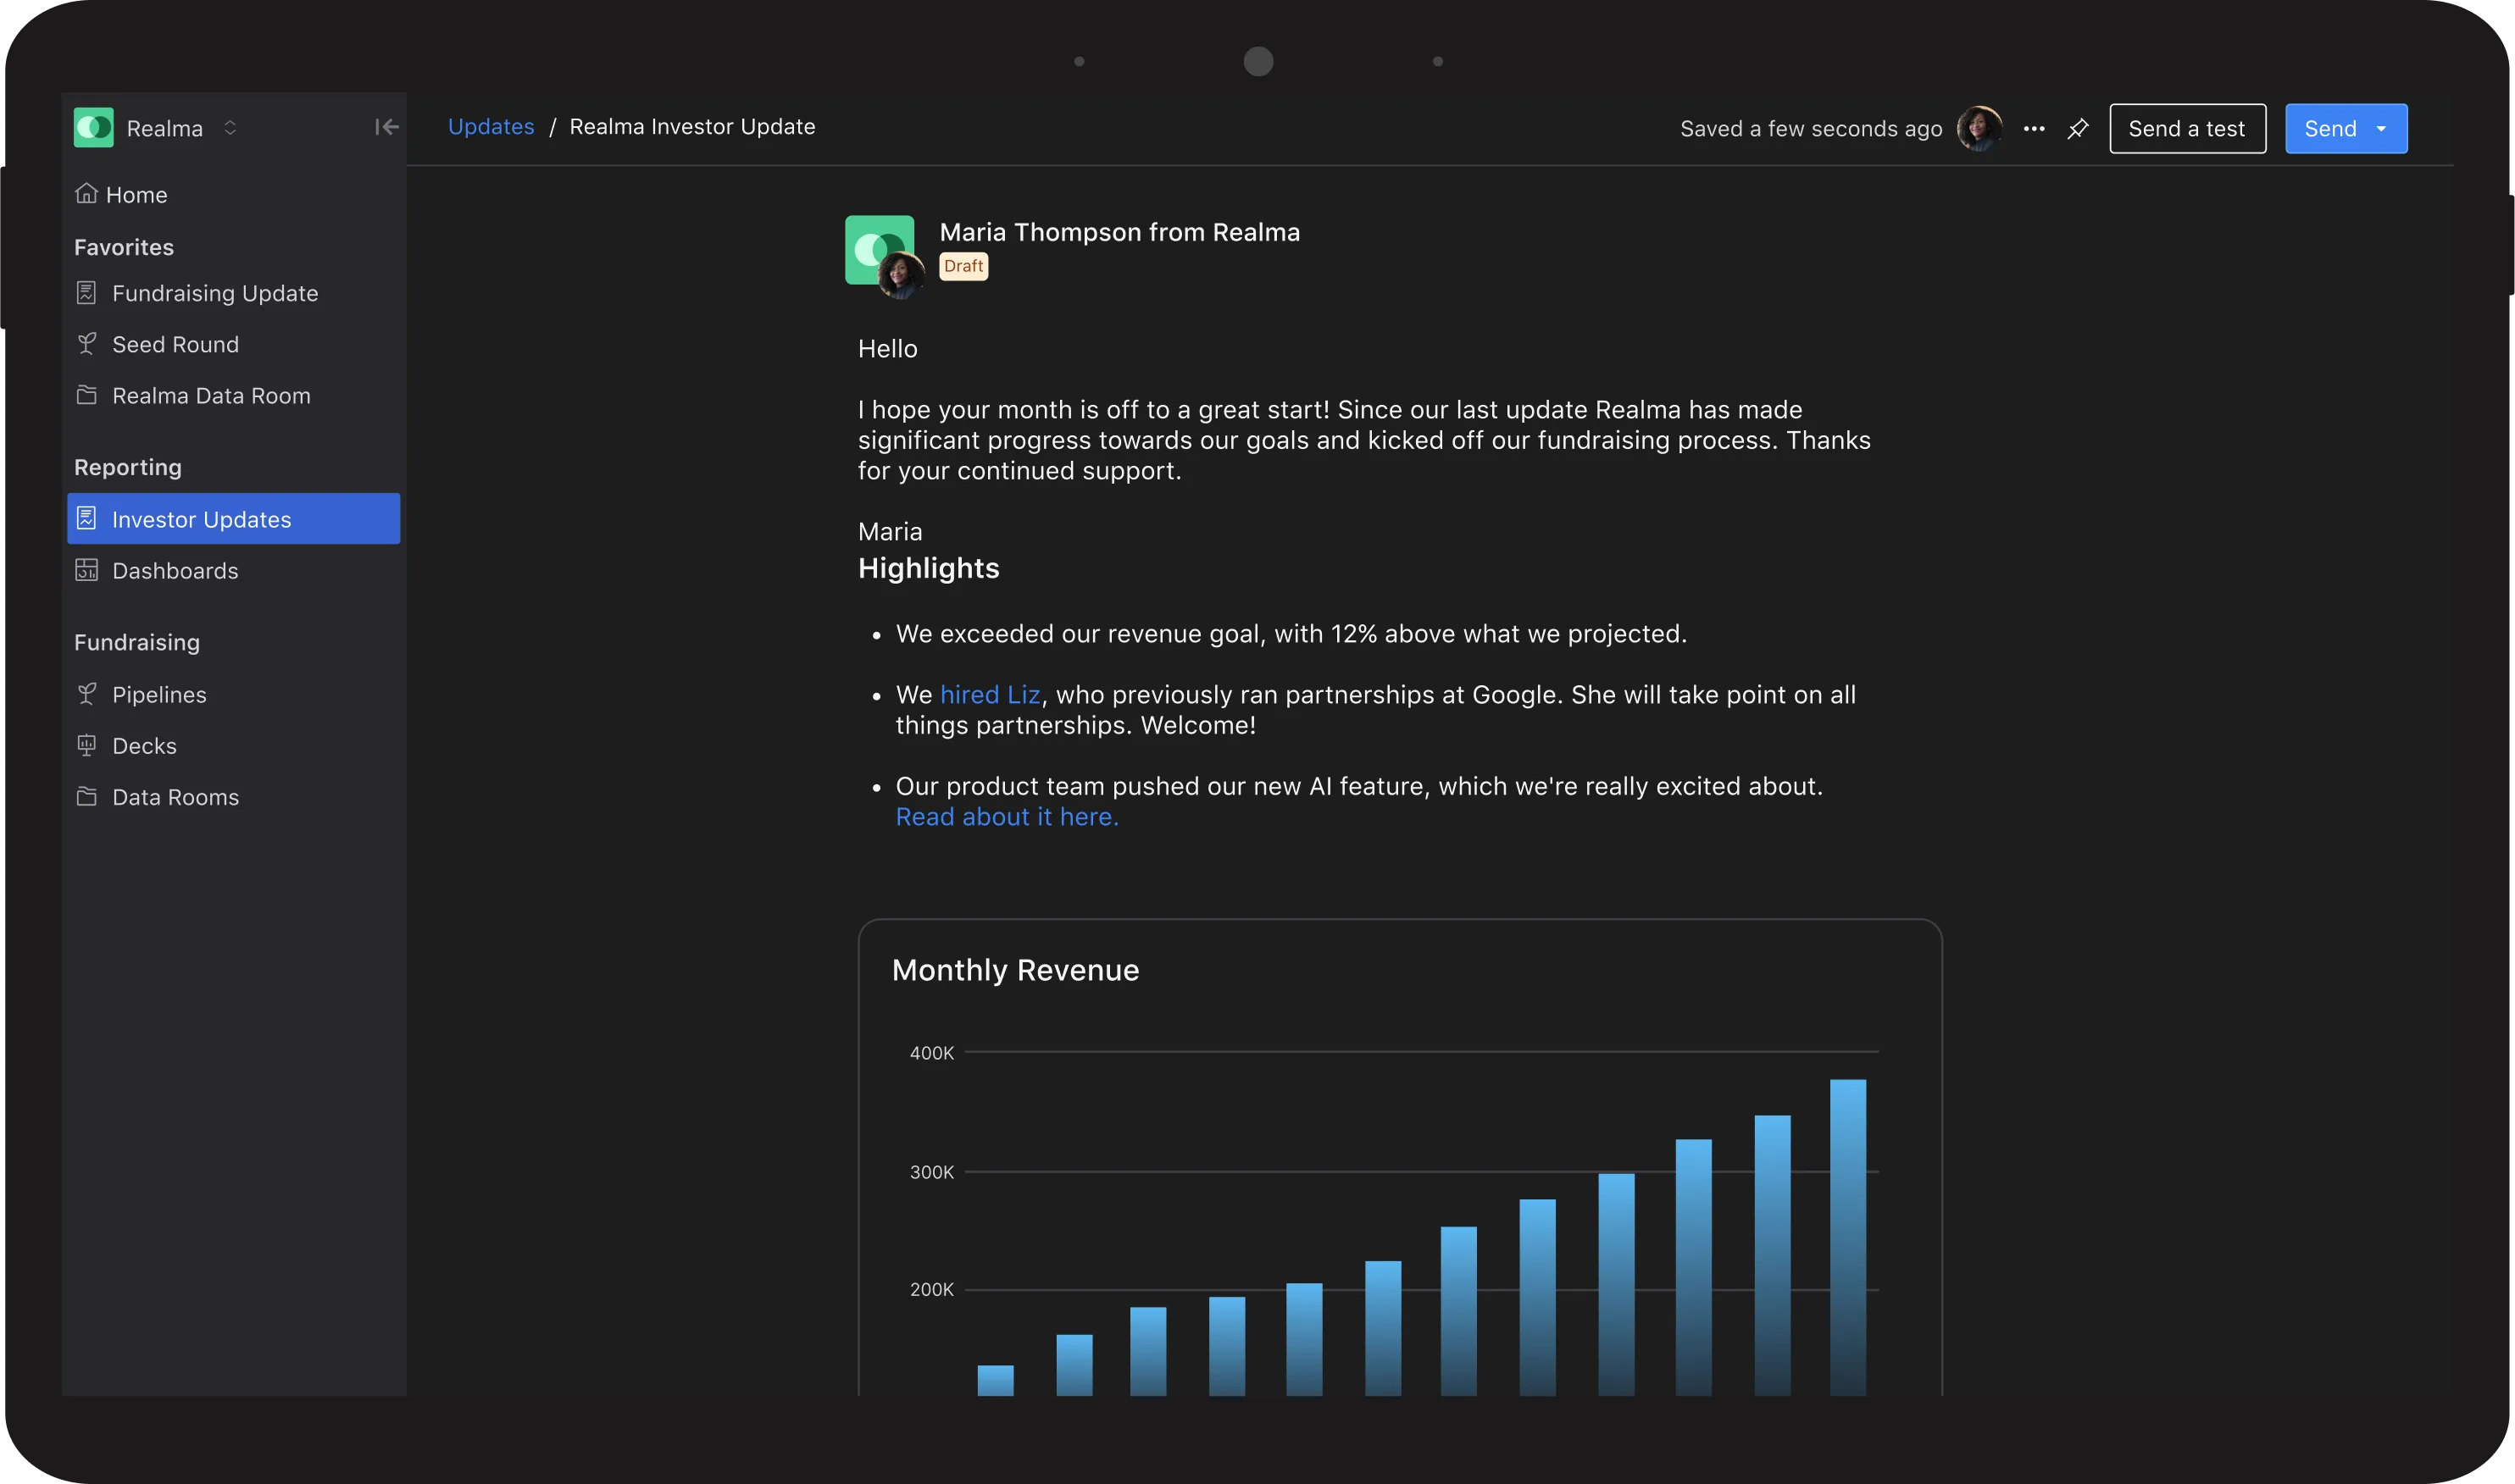
Task: Open the hired Liz hyperlink
Action: tap(991, 694)
